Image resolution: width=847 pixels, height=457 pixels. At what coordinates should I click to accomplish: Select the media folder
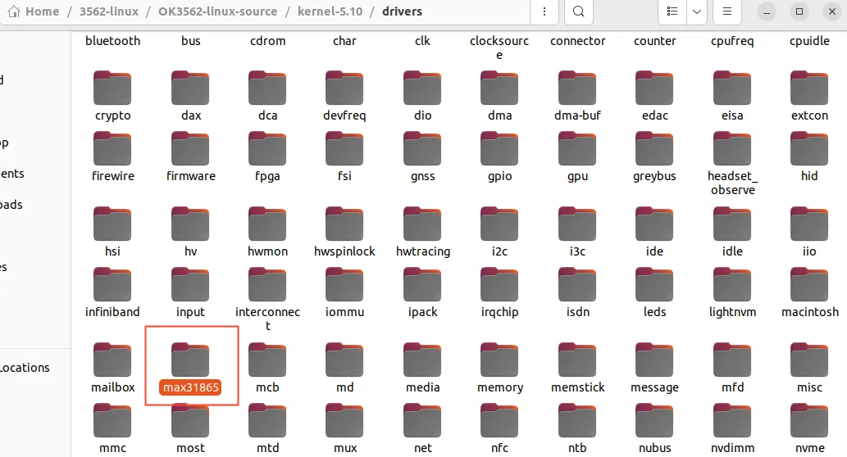coord(423,369)
